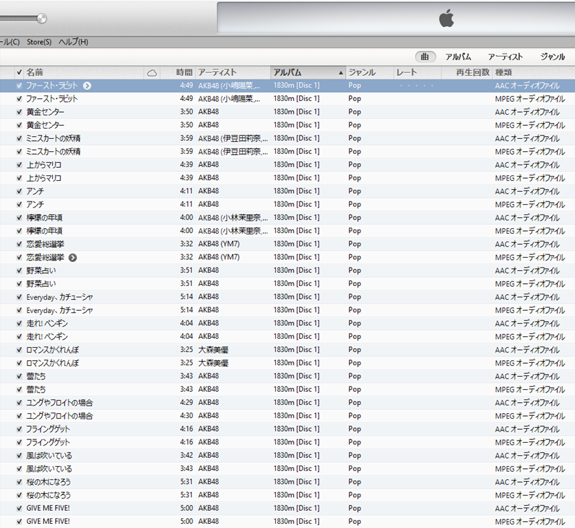Uncheck the AAC version of 野菜占い
The height and width of the screenshot is (528, 575).
19,271
